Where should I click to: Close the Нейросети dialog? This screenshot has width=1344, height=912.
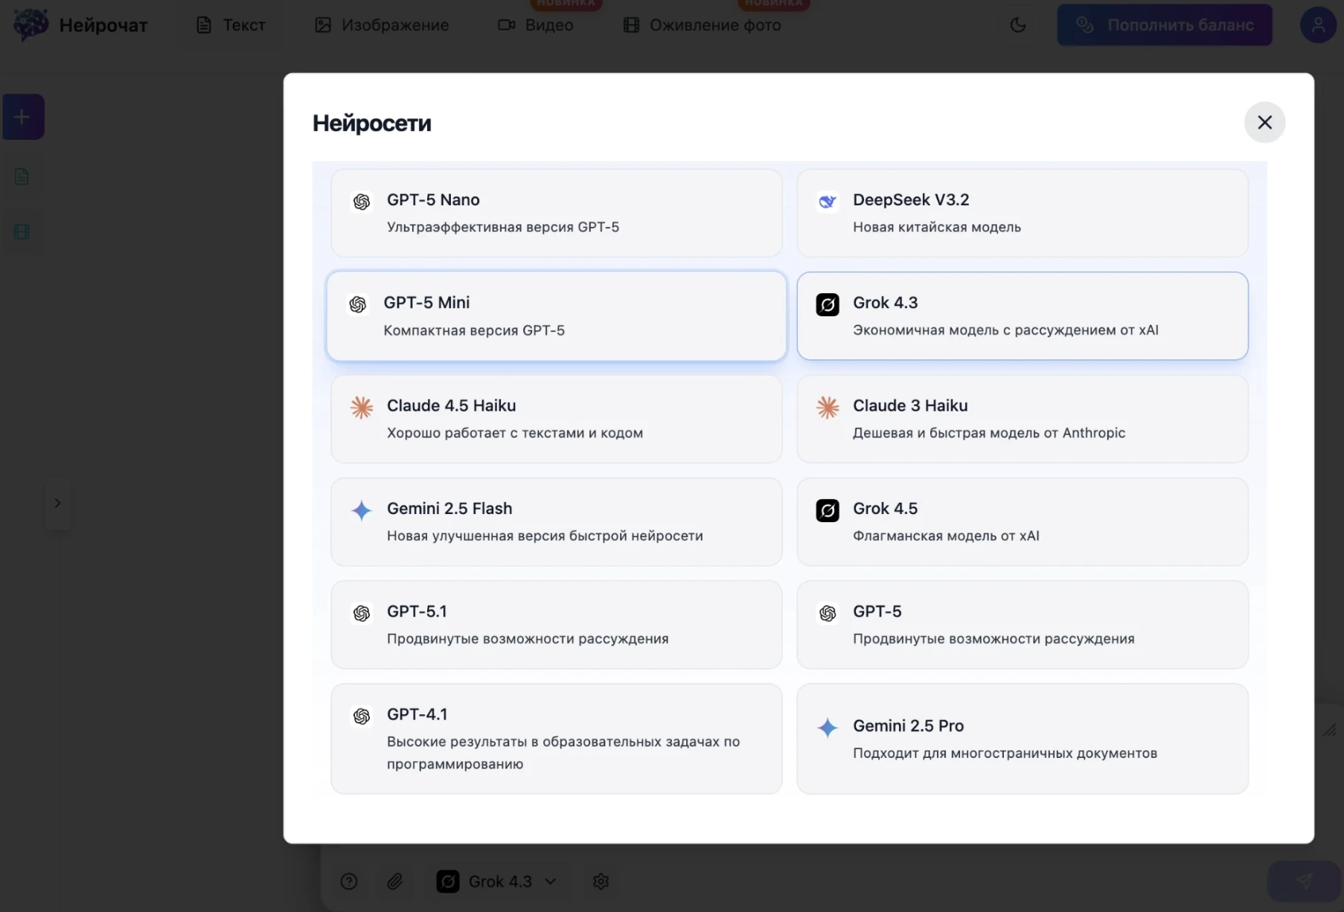tap(1264, 122)
